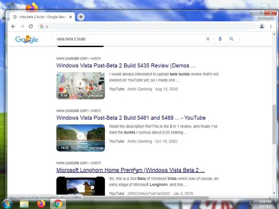Click the network tray icon

(x=251, y=204)
